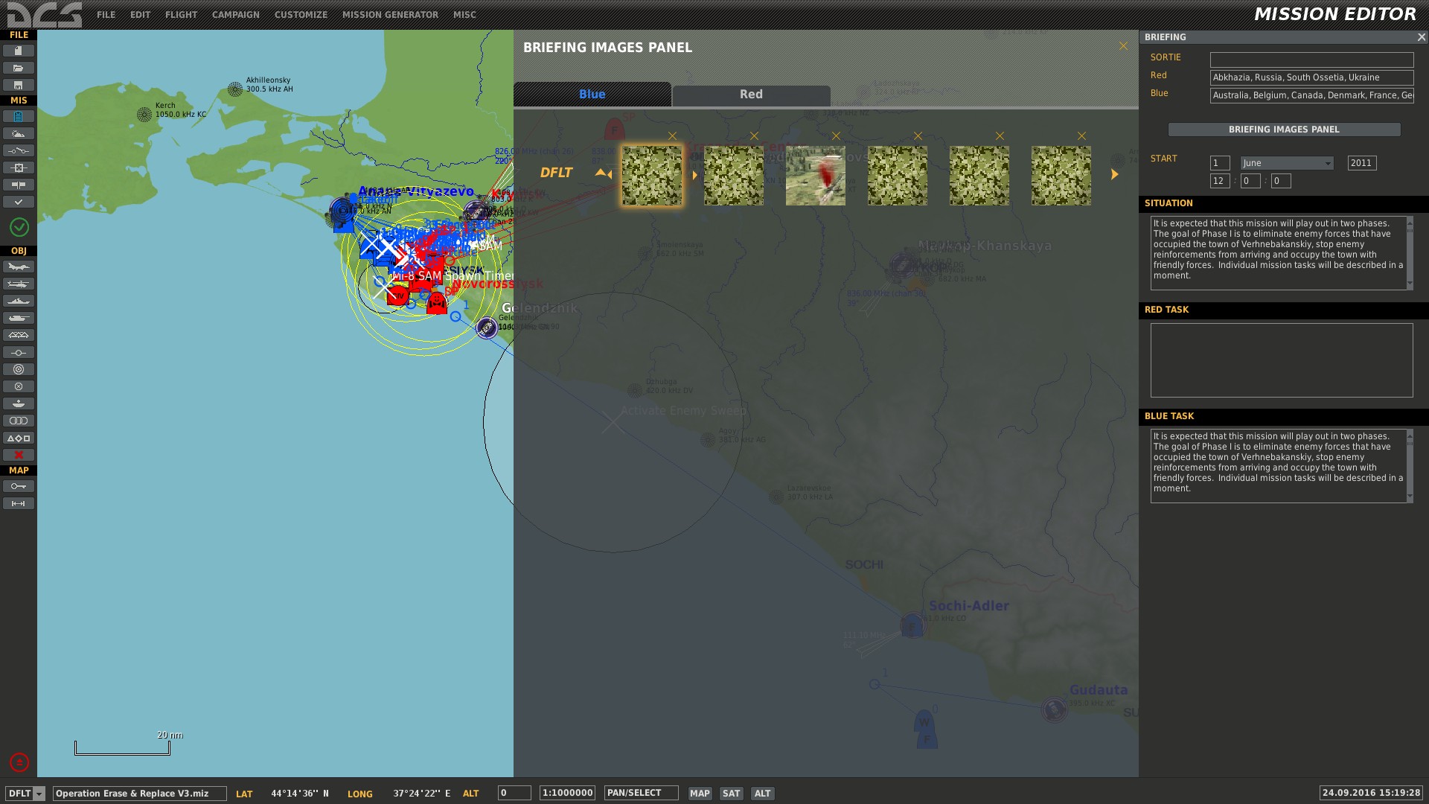This screenshot has width=1429, height=804.
Task: Open the MISSION GENERATOR menu
Action: point(390,15)
